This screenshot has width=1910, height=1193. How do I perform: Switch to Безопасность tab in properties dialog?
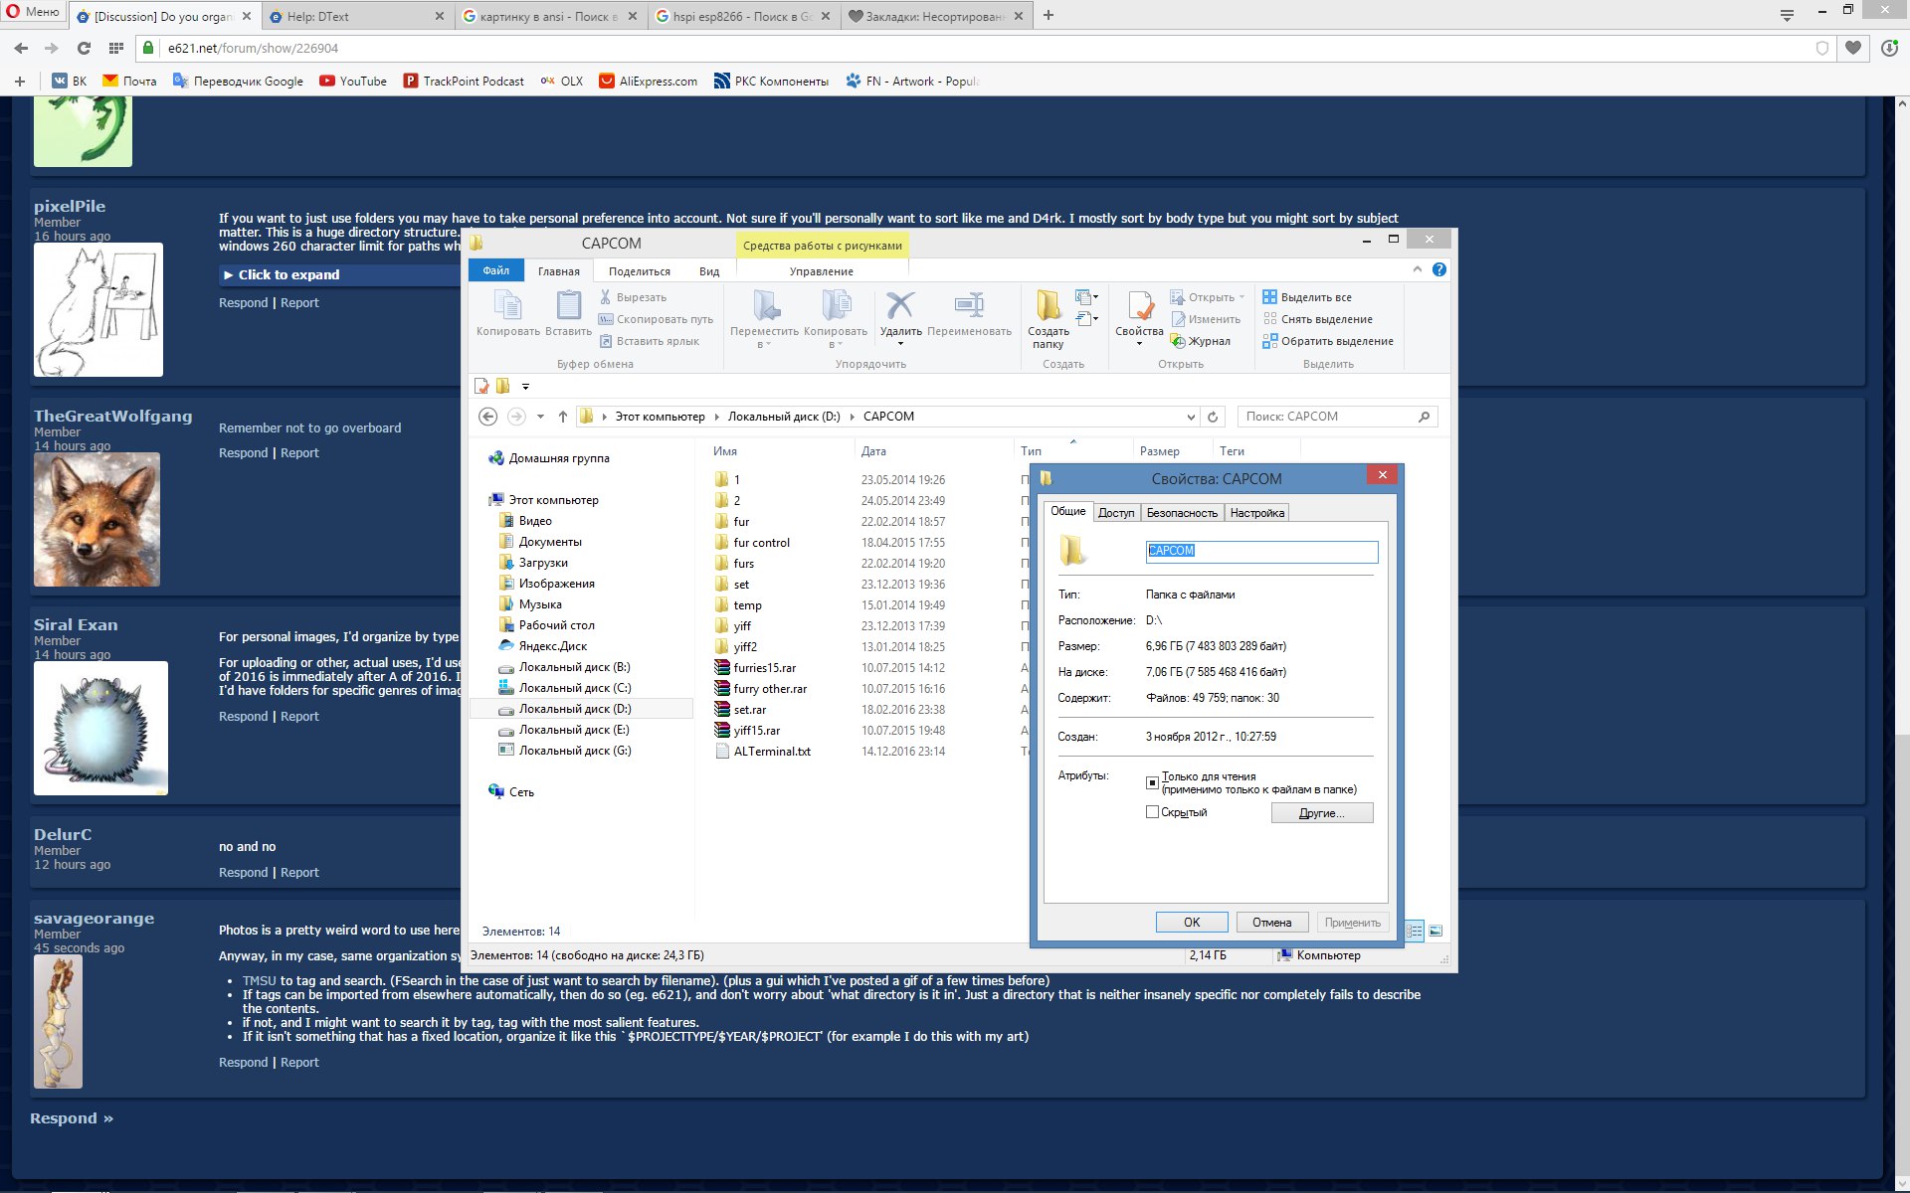pos(1181,513)
